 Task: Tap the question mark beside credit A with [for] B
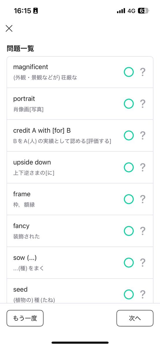(143, 135)
